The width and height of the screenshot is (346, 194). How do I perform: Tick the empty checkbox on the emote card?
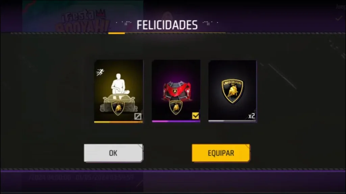[x=138, y=116]
